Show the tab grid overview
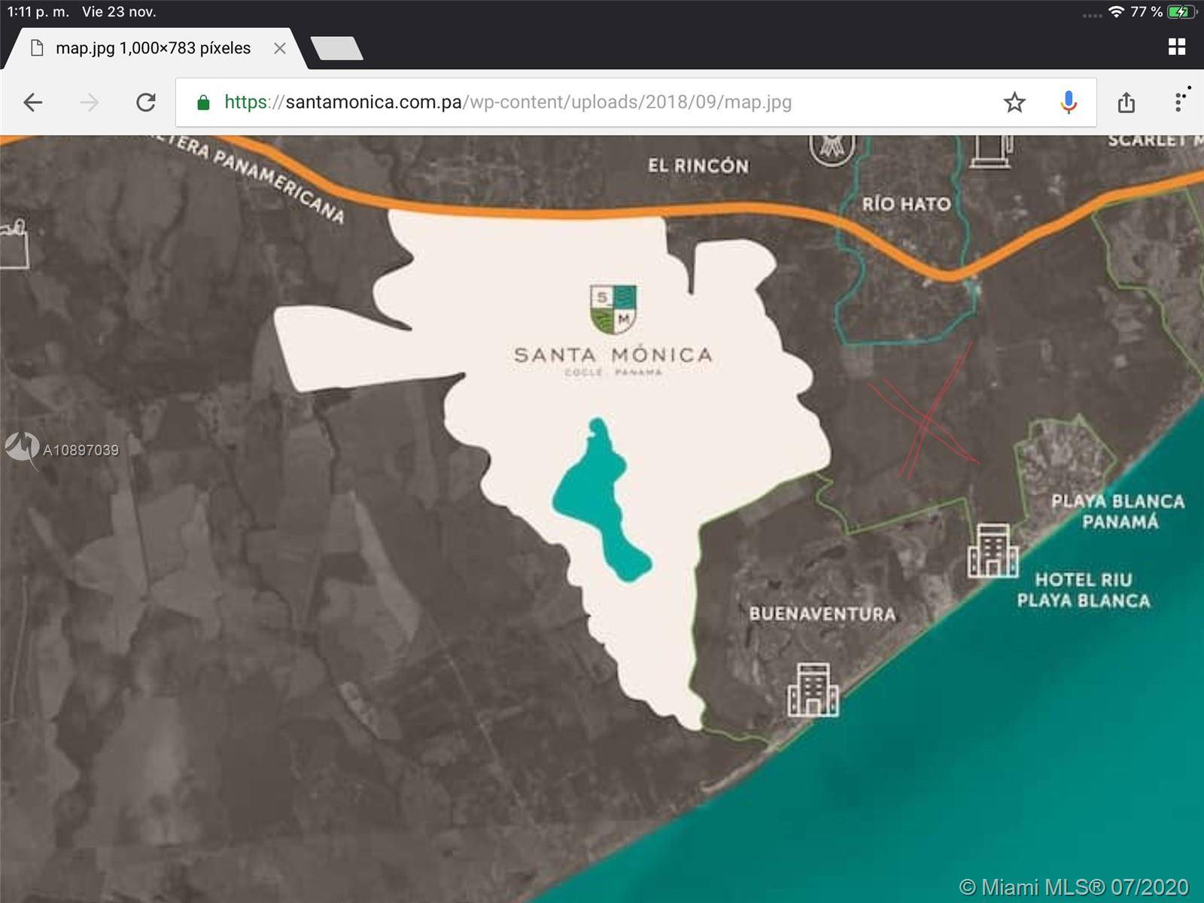This screenshot has width=1204, height=903. point(1177,47)
